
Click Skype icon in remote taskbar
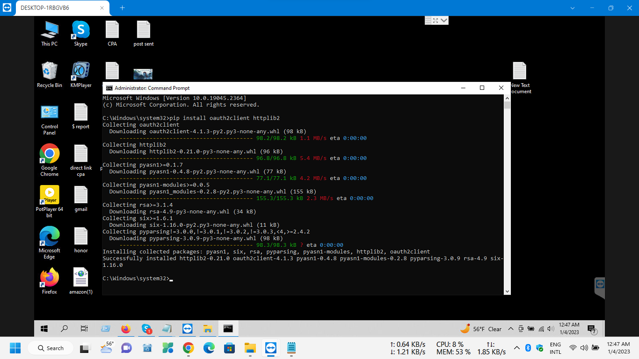point(146,329)
